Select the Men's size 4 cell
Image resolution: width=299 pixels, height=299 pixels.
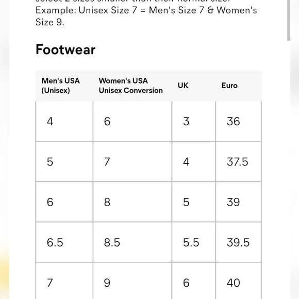pos(64,121)
